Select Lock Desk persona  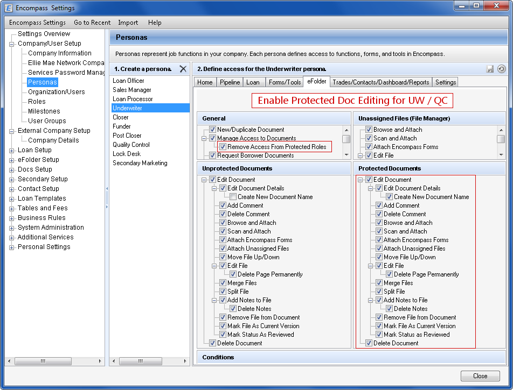127,153
